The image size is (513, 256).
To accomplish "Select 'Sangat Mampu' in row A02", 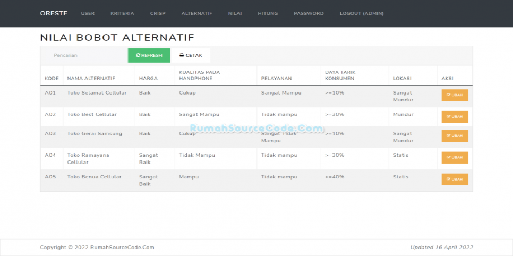I will coord(199,114).
